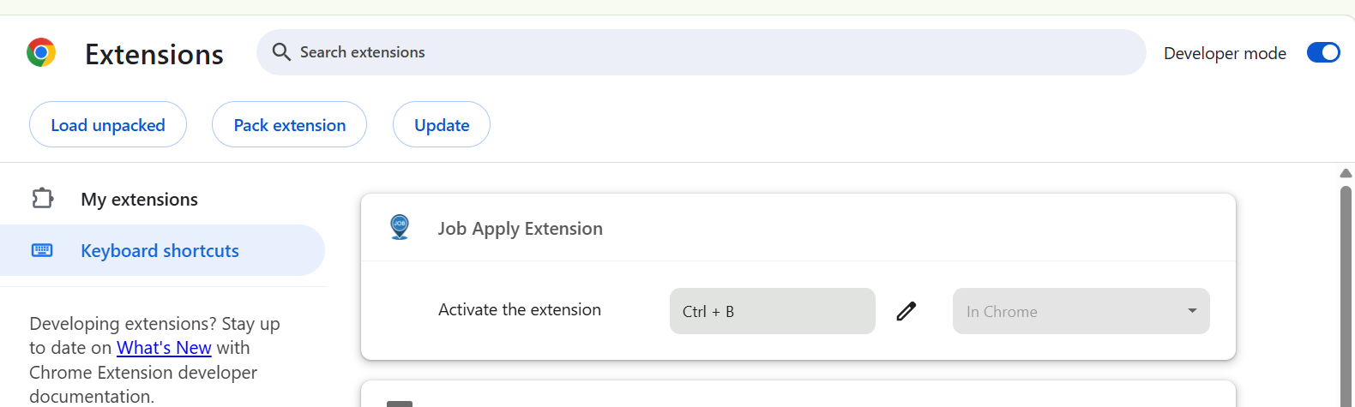This screenshot has height=407, width=1355.
Task: Focus the Search extensions field
Action: 703,52
